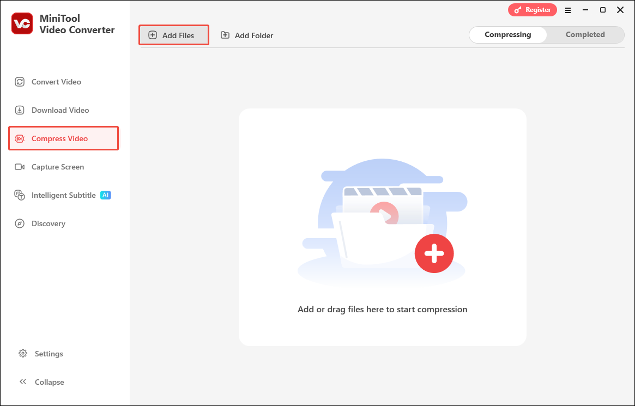Screen dimensions: 635x406
Task: Click the Compress Video film icon
Action: pos(20,138)
